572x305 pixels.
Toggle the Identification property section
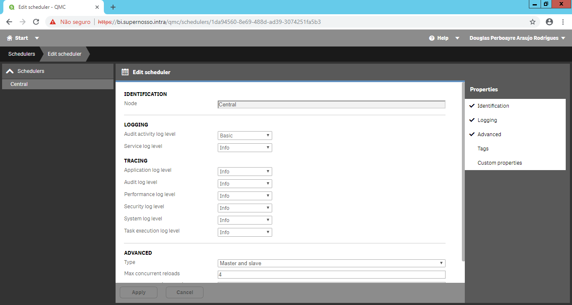coord(515,106)
